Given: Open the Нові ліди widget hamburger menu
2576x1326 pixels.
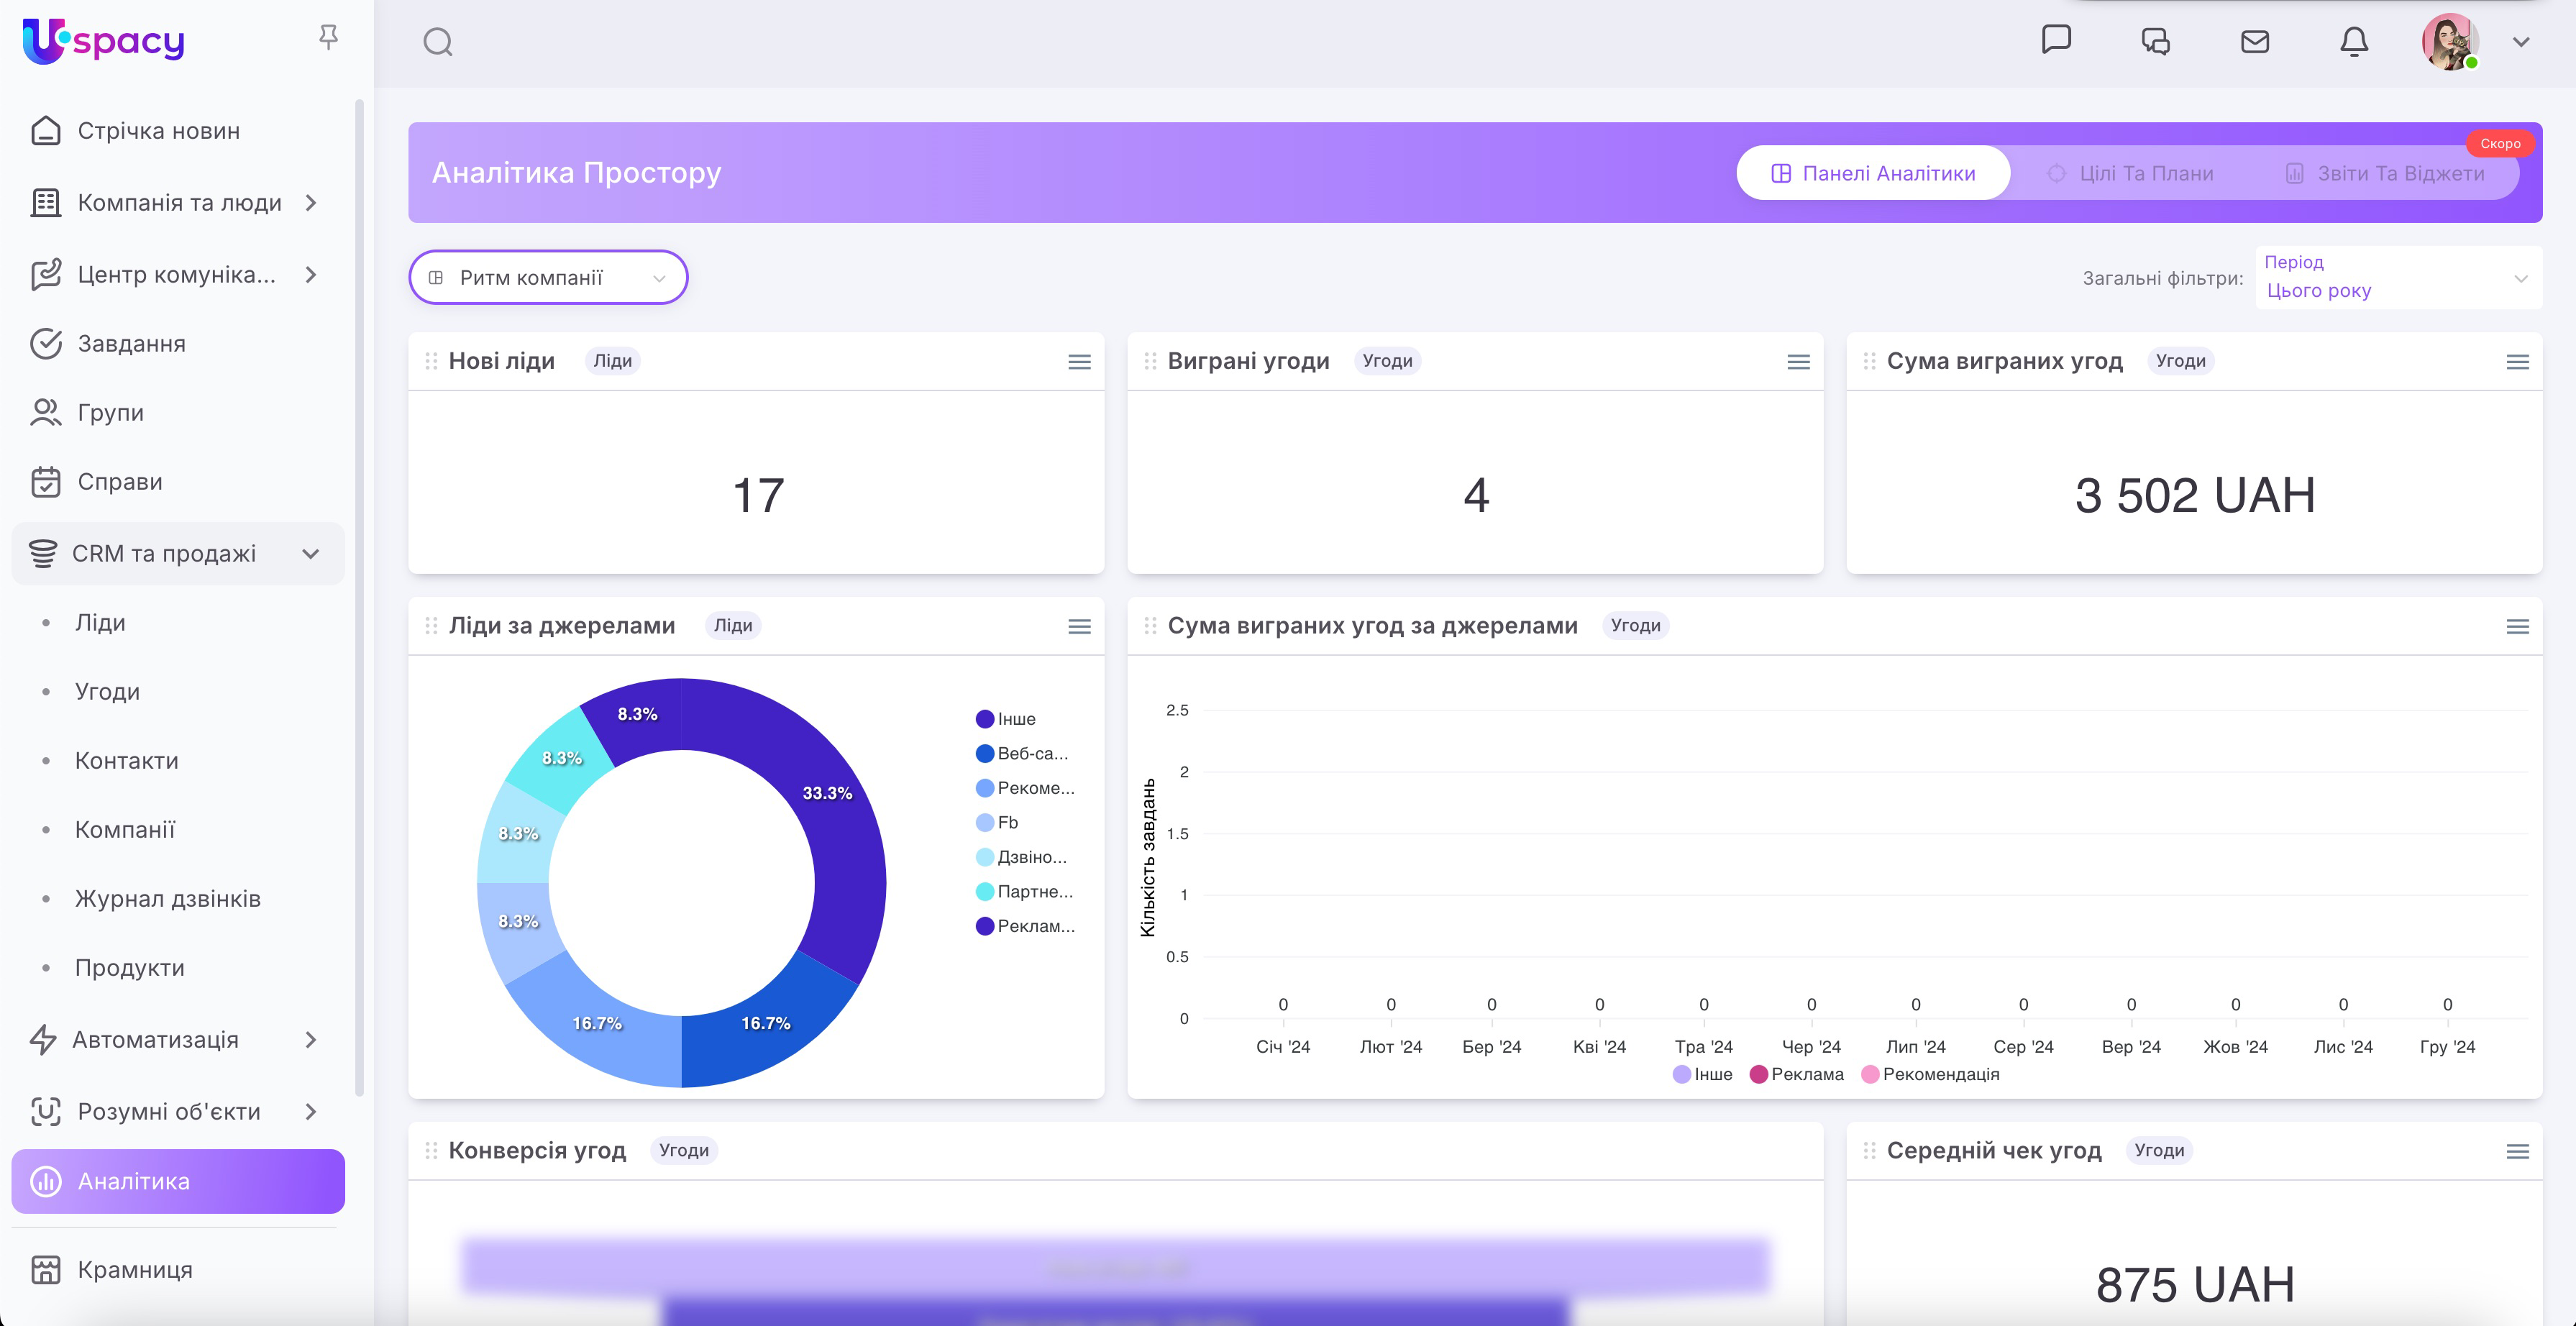Looking at the screenshot, I should coord(1079,362).
